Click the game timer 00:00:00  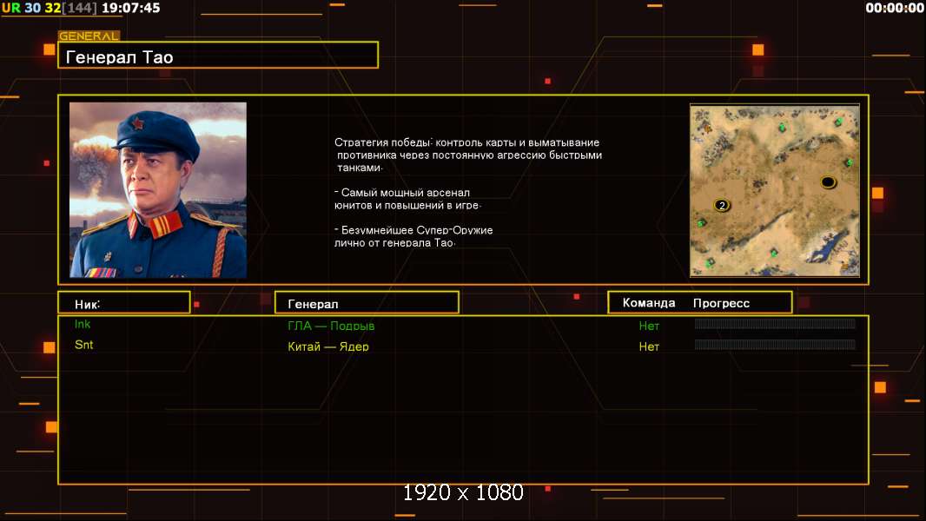click(x=895, y=8)
